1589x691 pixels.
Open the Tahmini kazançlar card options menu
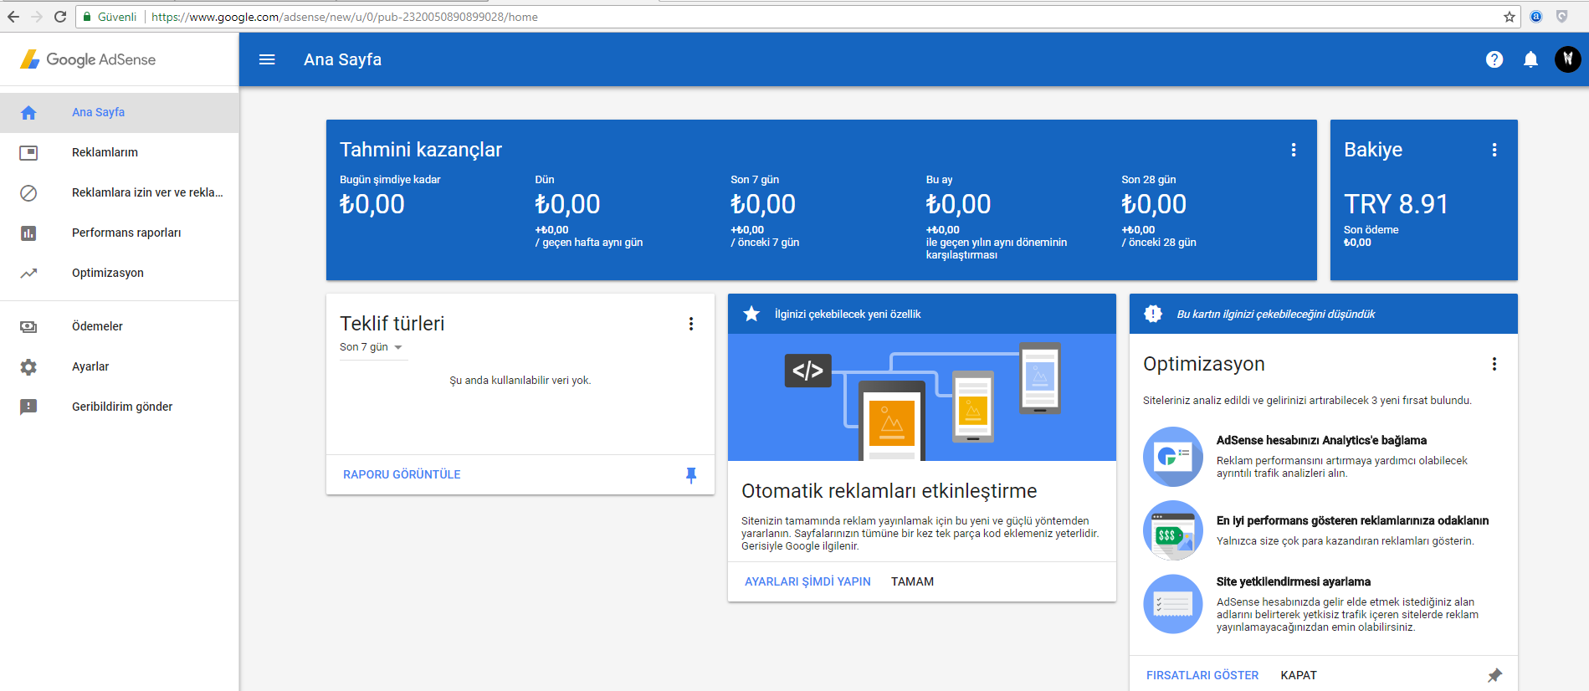[1294, 150]
